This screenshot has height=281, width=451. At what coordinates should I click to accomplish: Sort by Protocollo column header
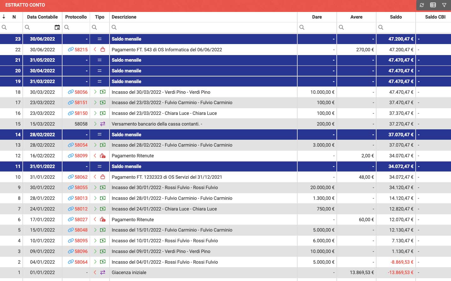tap(76, 17)
